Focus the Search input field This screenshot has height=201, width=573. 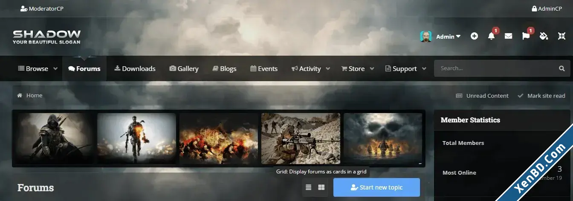point(495,68)
